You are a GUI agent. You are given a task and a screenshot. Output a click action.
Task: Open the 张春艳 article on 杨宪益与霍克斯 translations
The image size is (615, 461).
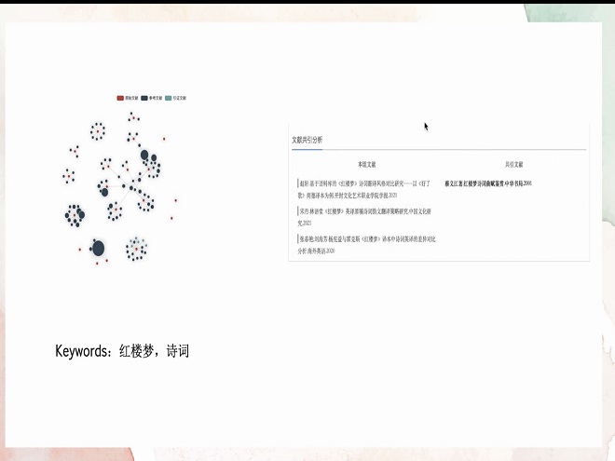[365, 245]
